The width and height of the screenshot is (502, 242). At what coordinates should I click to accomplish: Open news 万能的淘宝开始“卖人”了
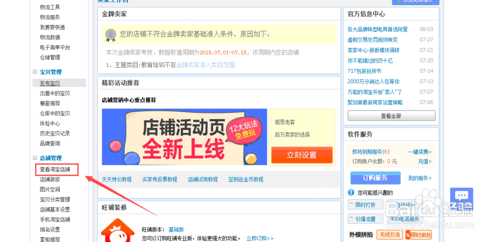click(x=374, y=92)
